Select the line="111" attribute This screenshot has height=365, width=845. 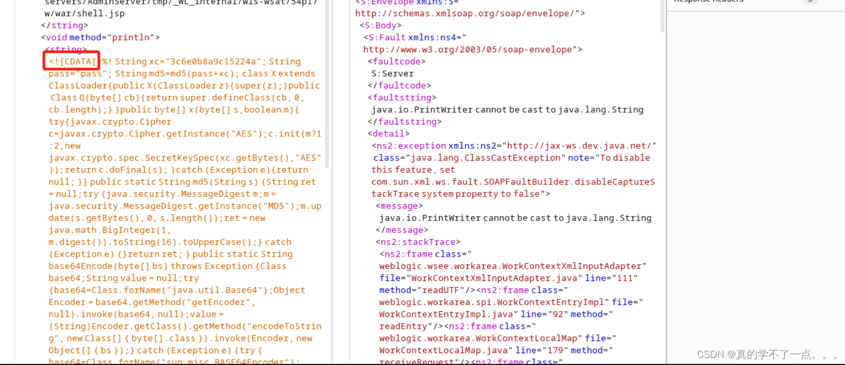612,278
